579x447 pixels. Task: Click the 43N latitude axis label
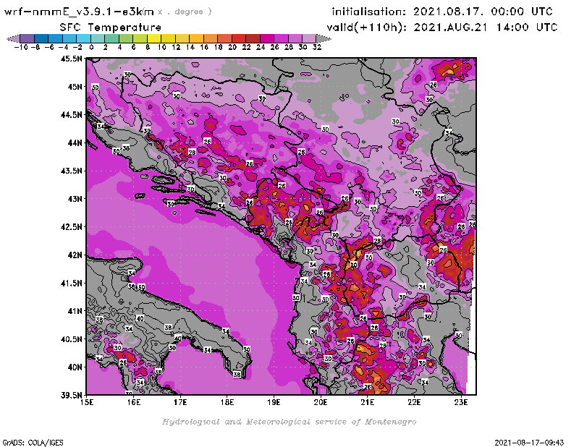click(75, 199)
